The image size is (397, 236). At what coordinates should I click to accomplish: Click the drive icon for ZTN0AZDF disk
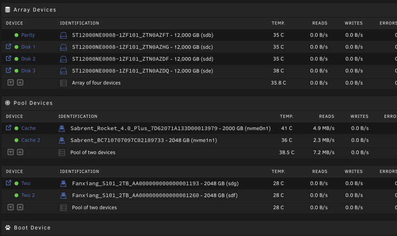click(x=63, y=59)
